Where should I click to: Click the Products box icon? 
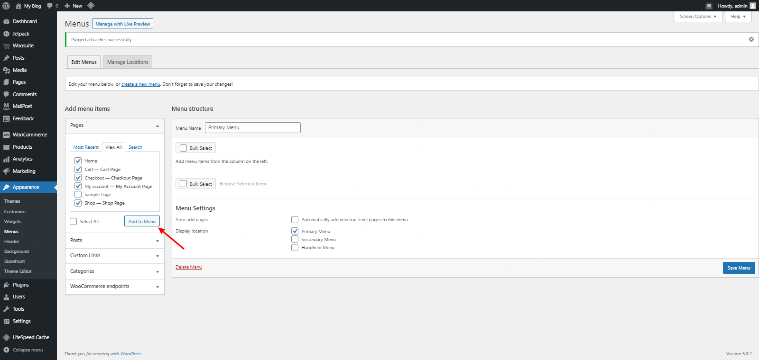pyautogui.click(x=6, y=147)
